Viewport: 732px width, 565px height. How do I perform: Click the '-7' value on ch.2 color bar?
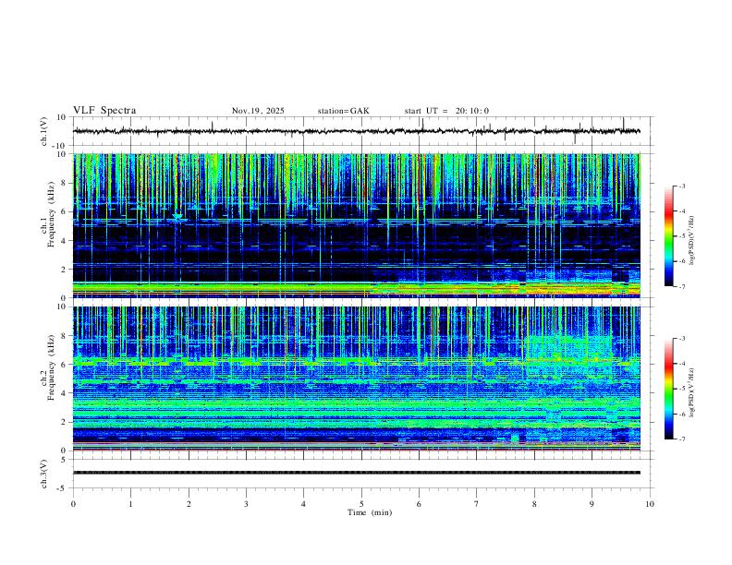tap(681, 439)
